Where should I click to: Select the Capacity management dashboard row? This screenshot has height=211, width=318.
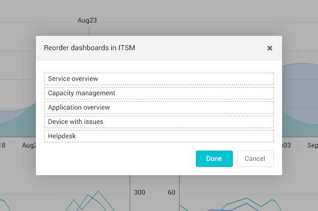158,93
